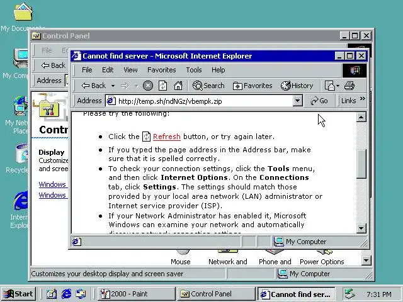The height and width of the screenshot is (302, 403).
Task: Open the File menu in Internet Explorer
Action: coord(87,70)
